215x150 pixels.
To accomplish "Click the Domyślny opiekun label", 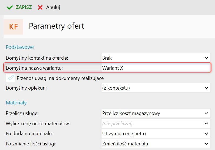I will pyautogui.click(x=26, y=88).
